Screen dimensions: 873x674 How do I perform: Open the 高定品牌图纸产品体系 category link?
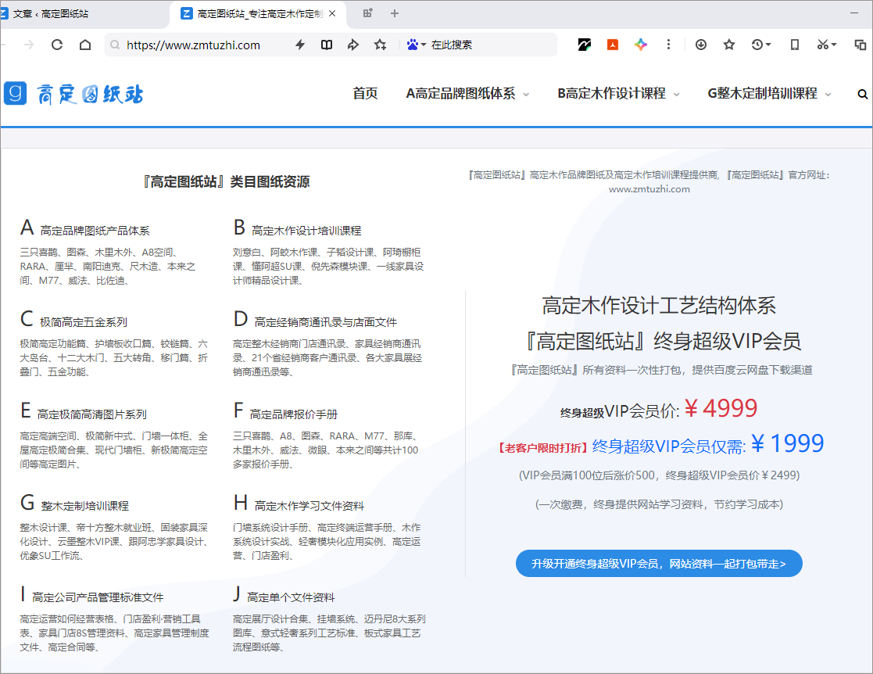[95, 231]
